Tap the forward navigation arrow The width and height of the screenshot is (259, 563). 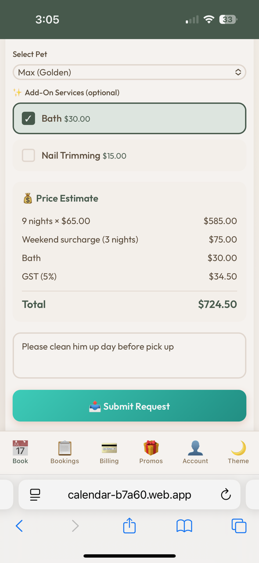pos(75,526)
